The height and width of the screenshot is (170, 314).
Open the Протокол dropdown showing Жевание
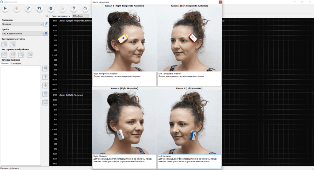pyautogui.click(x=22, y=24)
